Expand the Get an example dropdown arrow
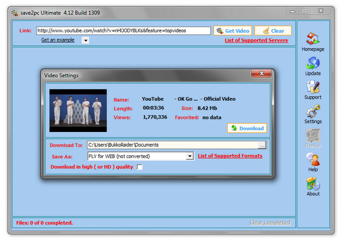 (x=85, y=40)
